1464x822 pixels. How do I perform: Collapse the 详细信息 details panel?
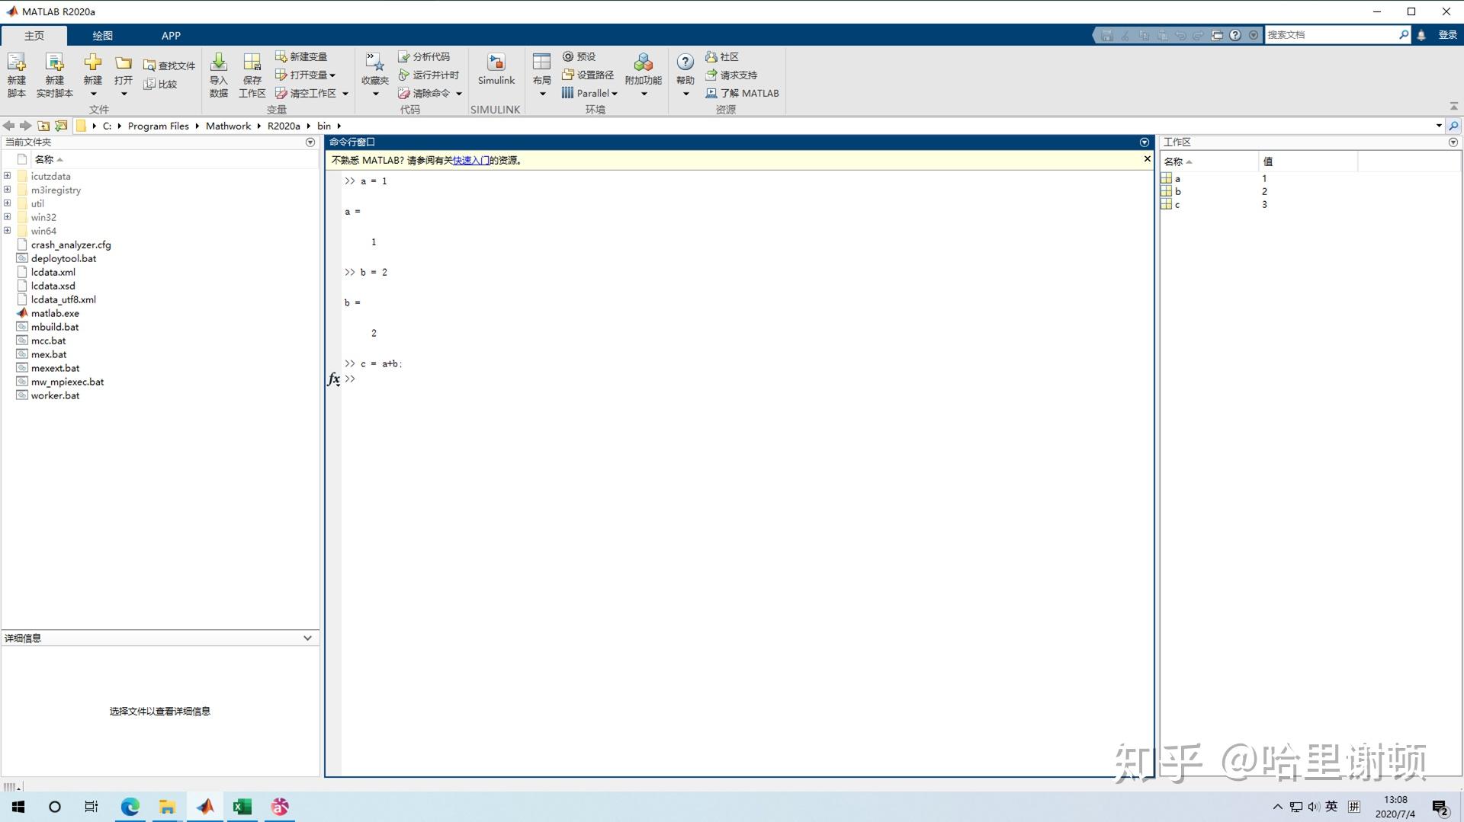coord(307,638)
